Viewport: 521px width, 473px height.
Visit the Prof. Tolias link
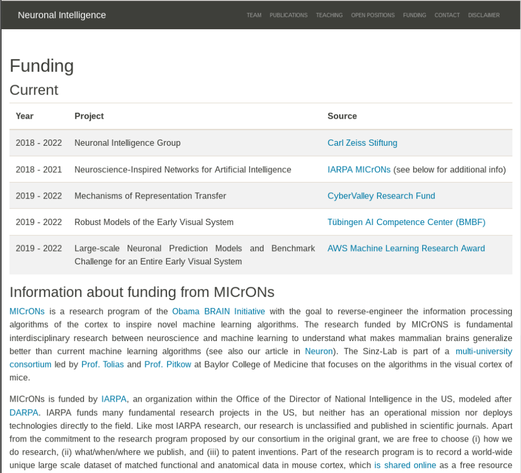tap(102, 364)
